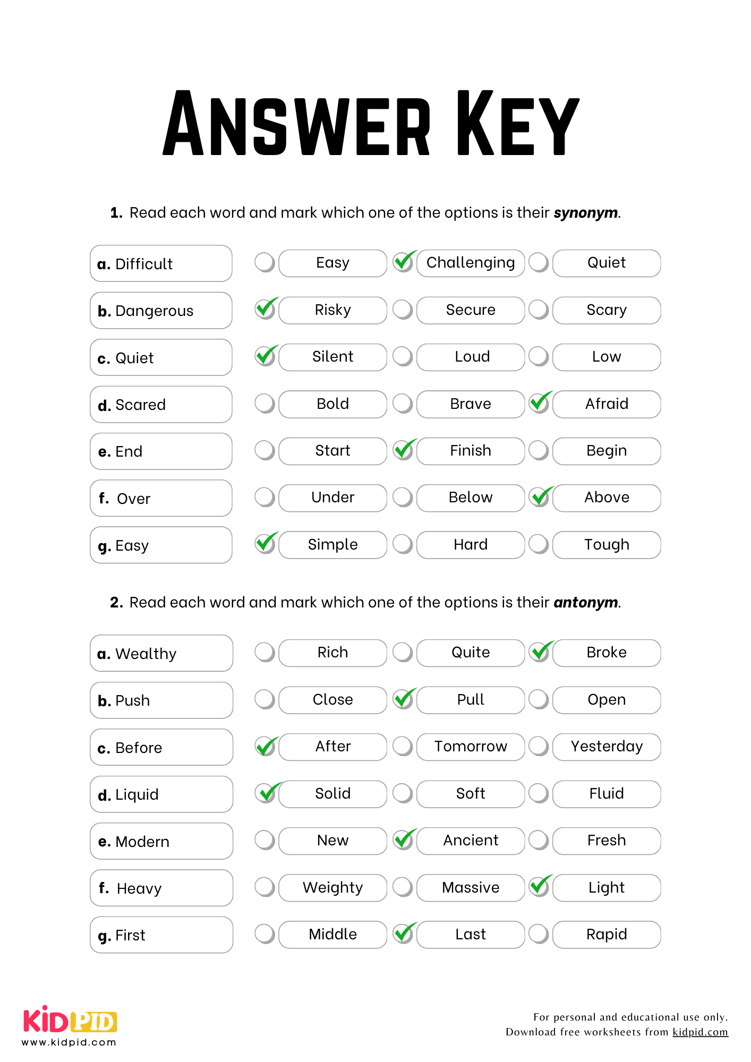Viewport: 751px width, 1062px height.
Task: Open the kidpid.com link in footer
Action: (700, 1032)
